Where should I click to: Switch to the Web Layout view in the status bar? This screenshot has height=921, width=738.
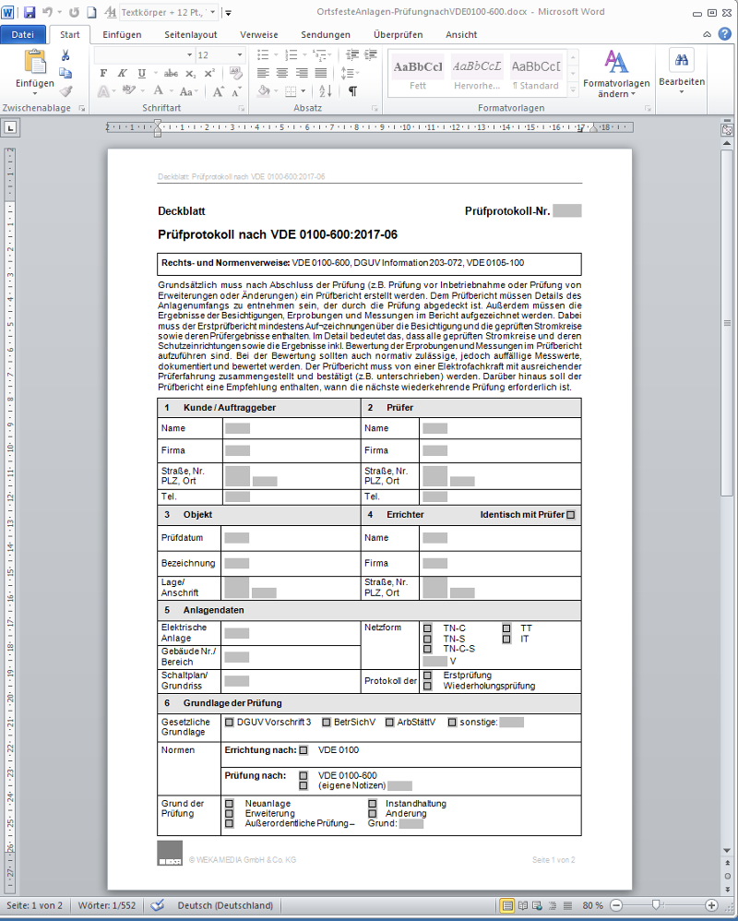pyautogui.click(x=538, y=905)
